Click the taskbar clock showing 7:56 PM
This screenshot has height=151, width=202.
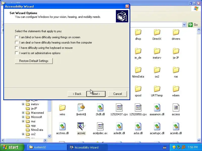click(x=193, y=147)
